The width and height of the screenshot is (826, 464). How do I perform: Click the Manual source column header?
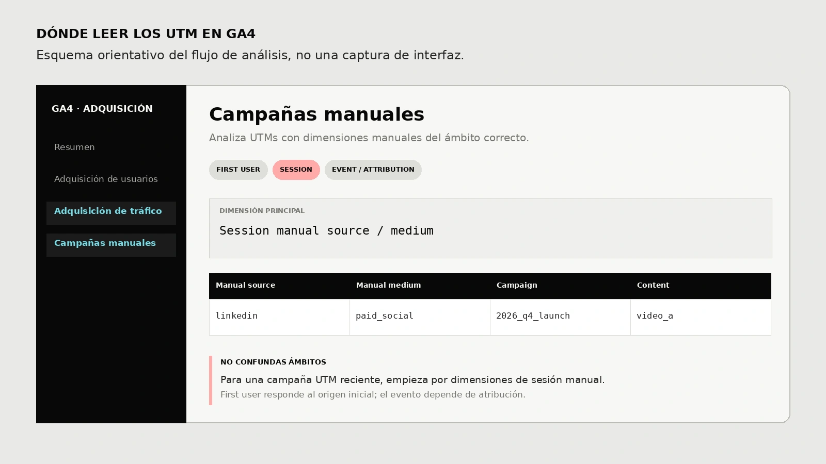279,286
